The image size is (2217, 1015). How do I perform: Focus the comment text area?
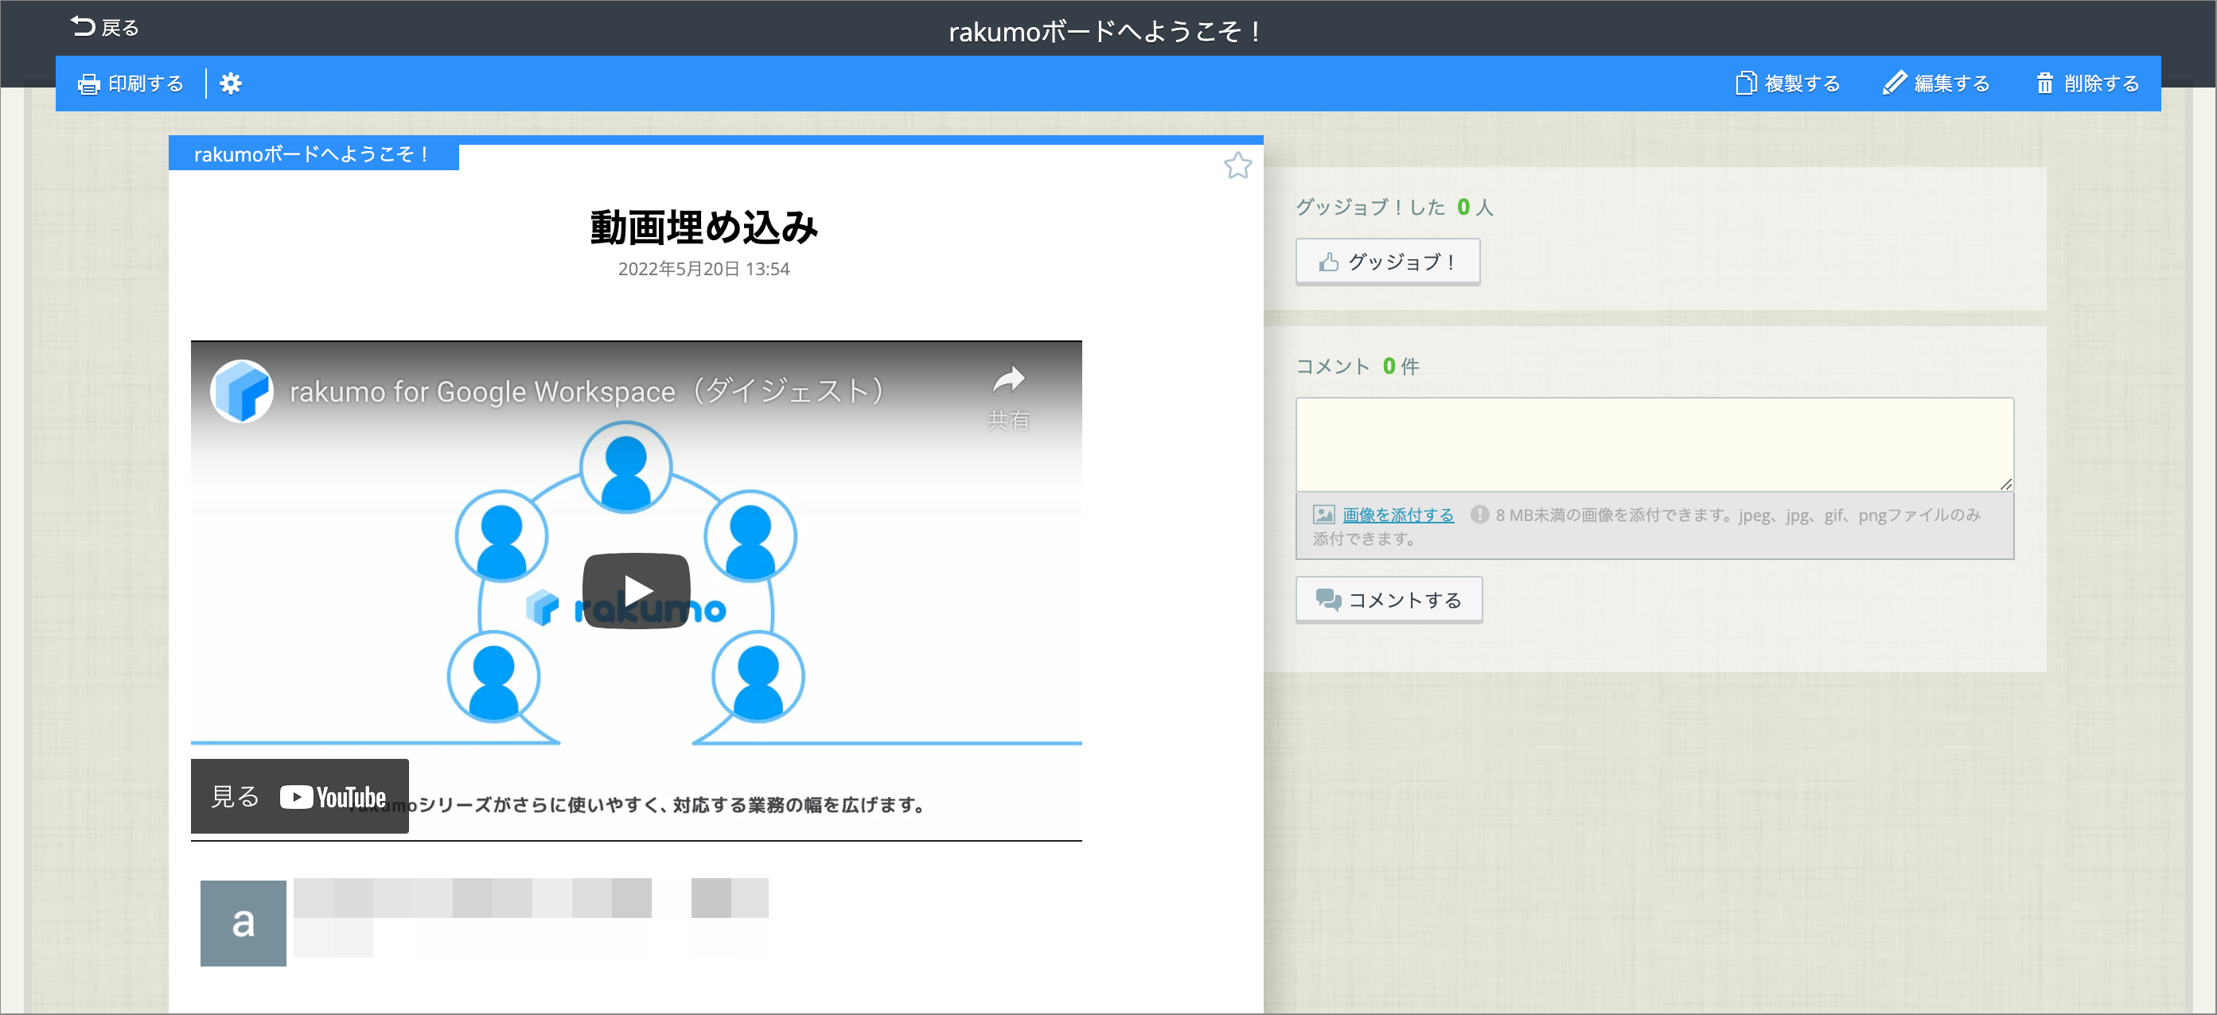pyautogui.click(x=1654, y=444)
